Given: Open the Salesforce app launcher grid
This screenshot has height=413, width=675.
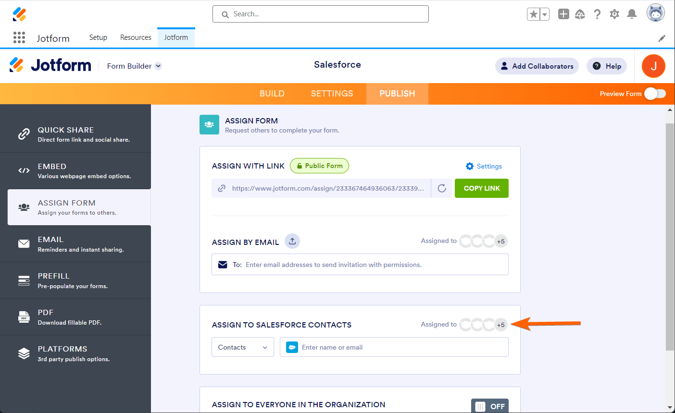Looking at the screenshot, I should click(19, 37).
